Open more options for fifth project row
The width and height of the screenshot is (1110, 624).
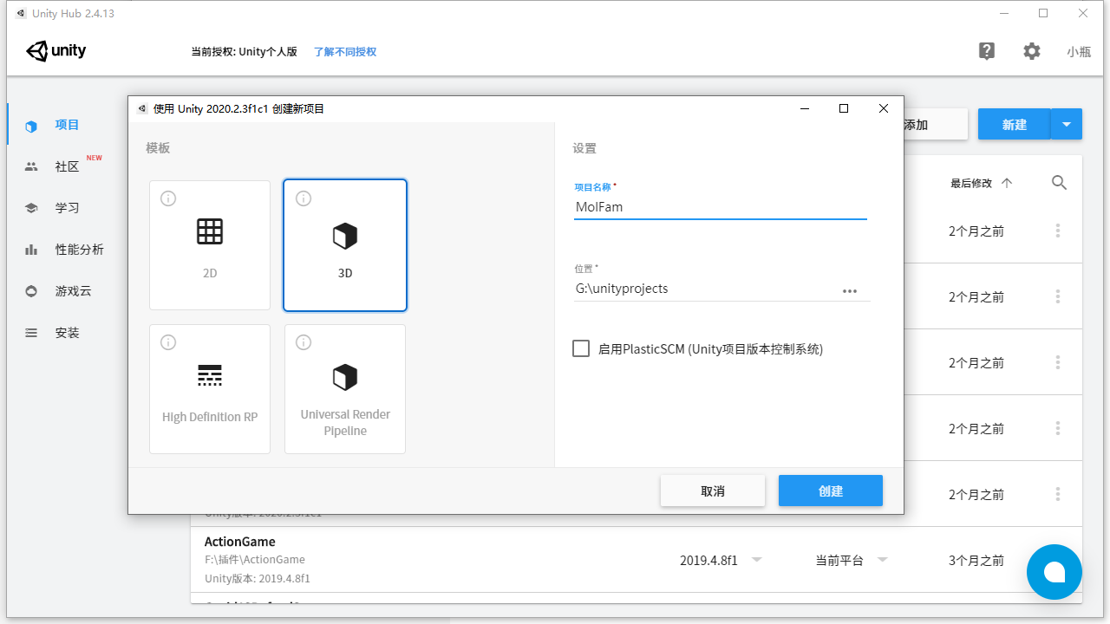(1058, 494)
